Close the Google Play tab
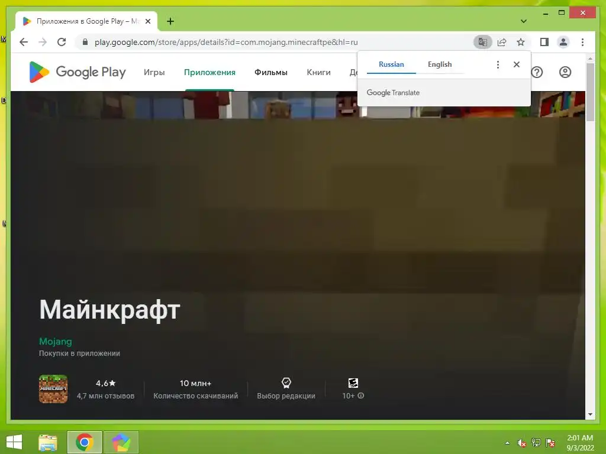 coord(148,21)
